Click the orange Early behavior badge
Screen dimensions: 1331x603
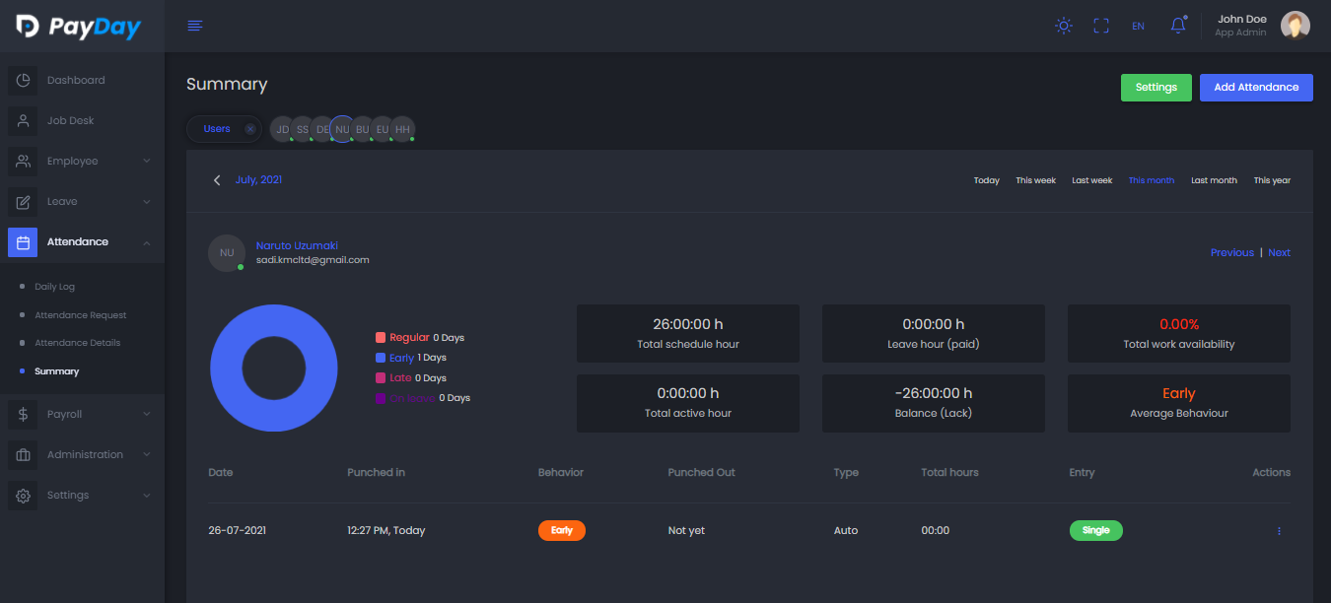coord(562,530)
